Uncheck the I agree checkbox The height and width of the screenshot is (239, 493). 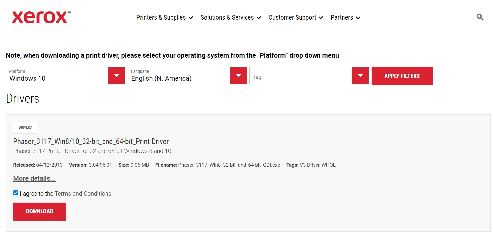coord(16,193)
